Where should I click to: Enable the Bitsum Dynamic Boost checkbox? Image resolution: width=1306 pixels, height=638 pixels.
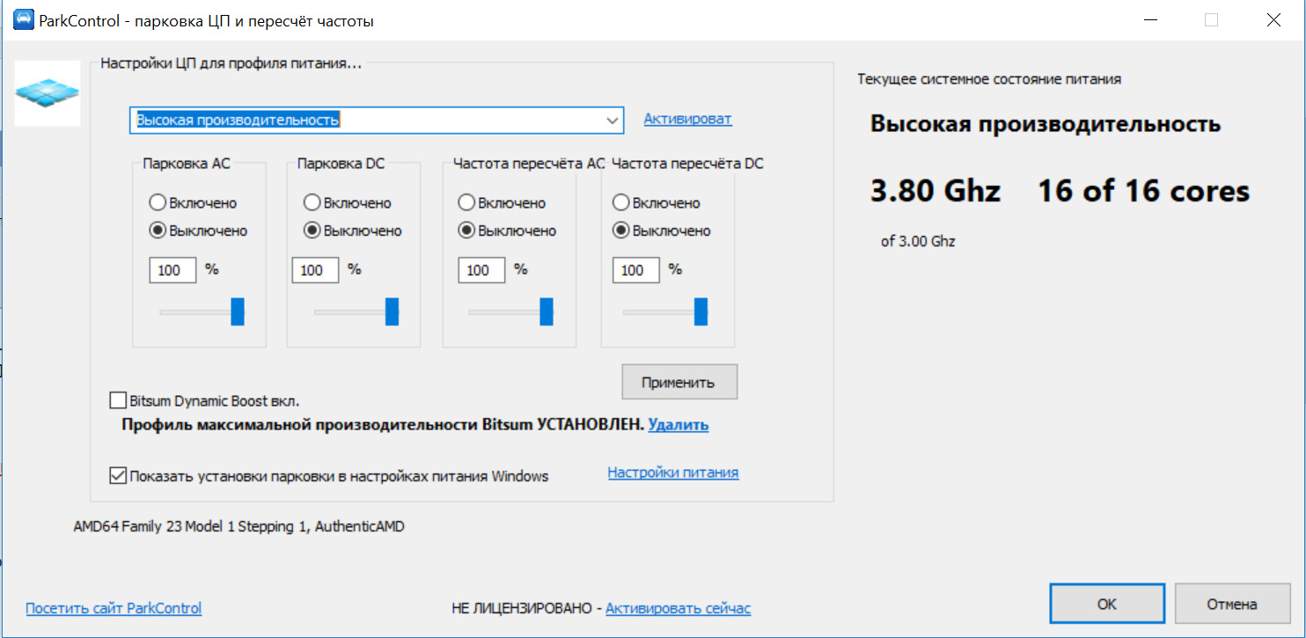coord(118,400)
